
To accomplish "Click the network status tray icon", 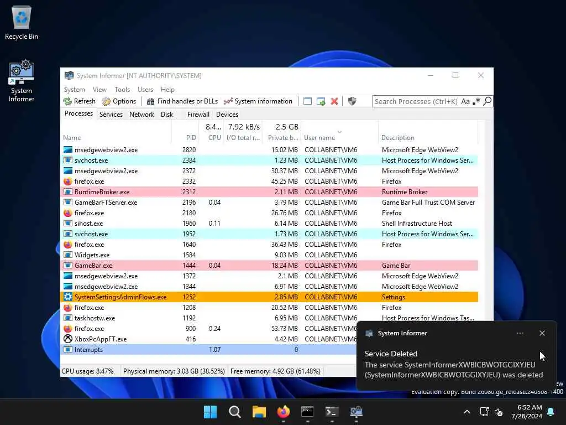I will coord(484,412).
